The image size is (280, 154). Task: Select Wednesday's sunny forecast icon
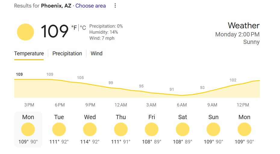click(90, 129)
